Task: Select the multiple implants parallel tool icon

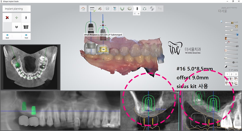Action: 17,27
